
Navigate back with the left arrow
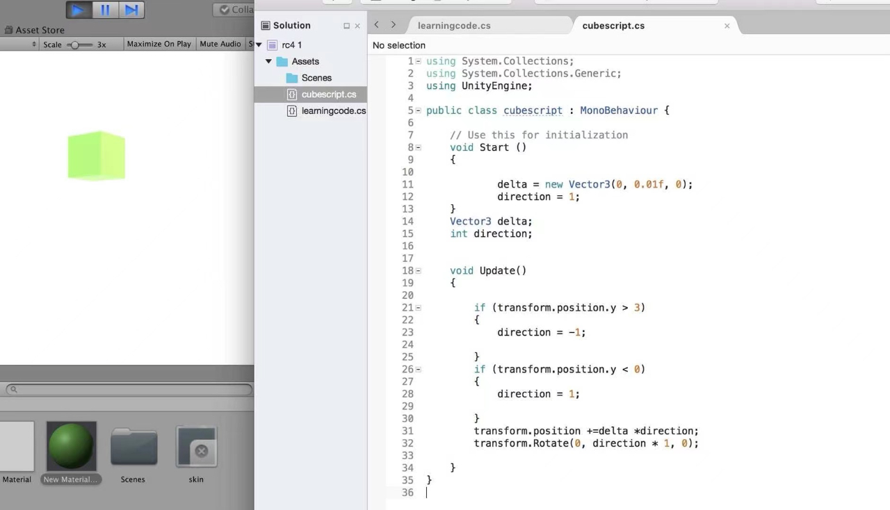[377, 25]
